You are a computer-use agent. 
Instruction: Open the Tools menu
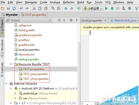coord(98,2)
